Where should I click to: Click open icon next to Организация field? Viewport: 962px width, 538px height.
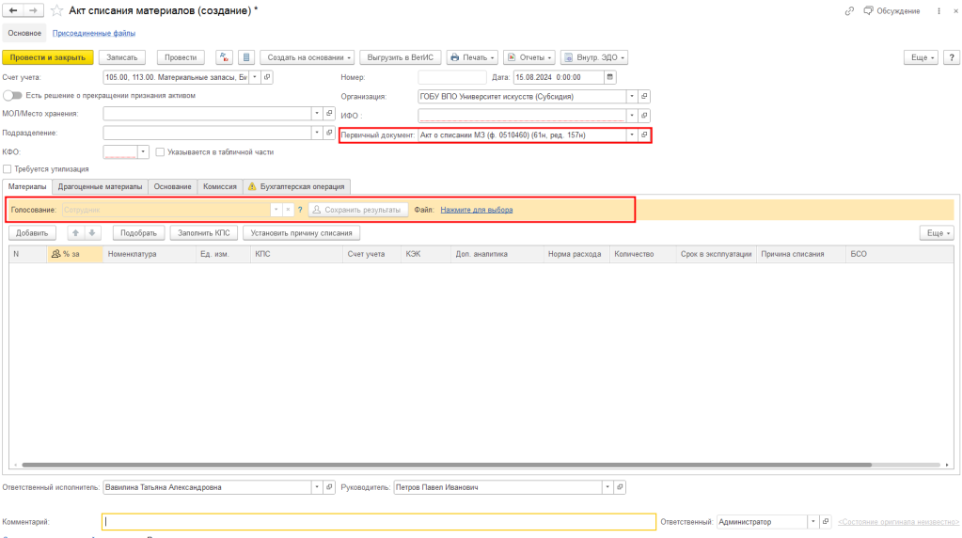(644, 96)
